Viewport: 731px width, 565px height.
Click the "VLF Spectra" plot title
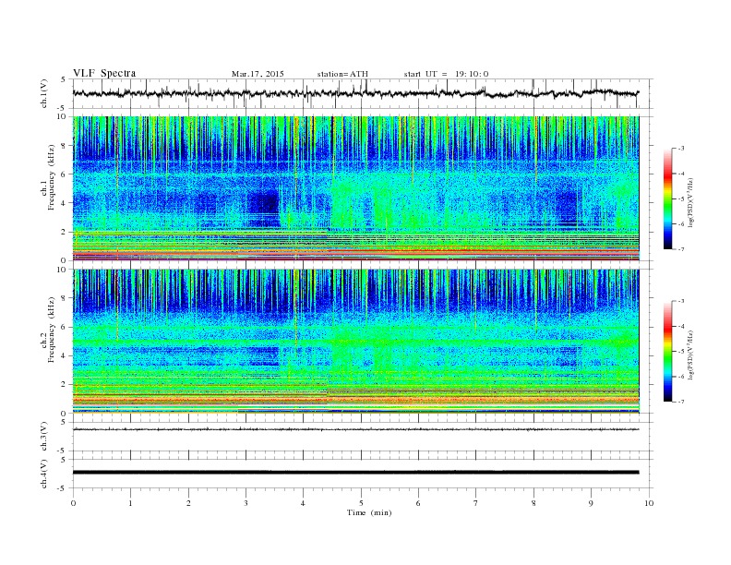click(104, 73)
